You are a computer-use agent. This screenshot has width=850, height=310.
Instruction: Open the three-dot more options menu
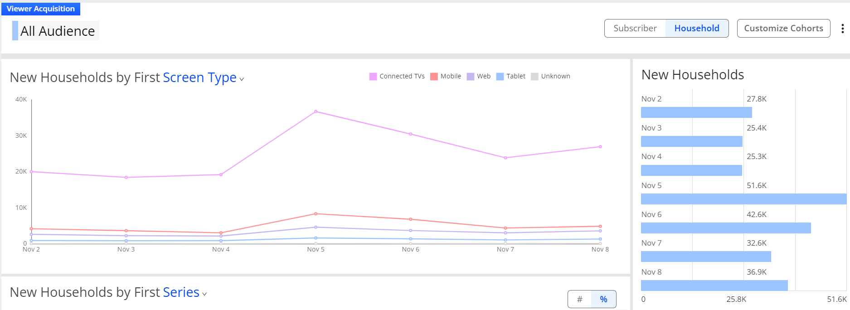click(x=842, y=29)
